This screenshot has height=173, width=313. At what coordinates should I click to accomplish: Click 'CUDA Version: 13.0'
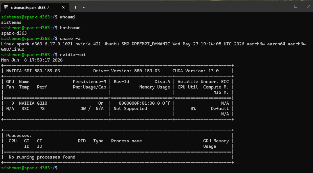pyautogui.click(x=195, y=71)
